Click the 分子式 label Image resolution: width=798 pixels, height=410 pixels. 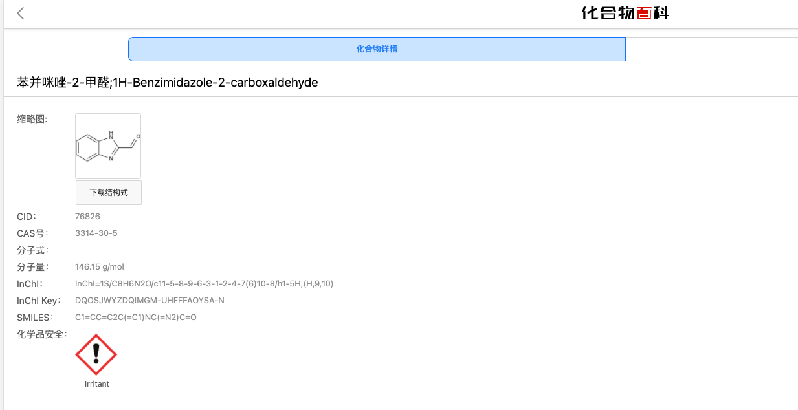[32, 250]
